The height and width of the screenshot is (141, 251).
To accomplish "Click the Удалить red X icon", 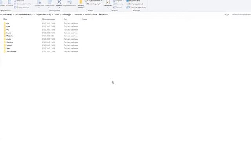I will 59,2.
